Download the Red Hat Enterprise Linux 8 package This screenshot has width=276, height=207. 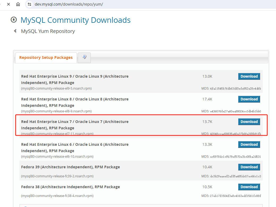click(249, 99)
